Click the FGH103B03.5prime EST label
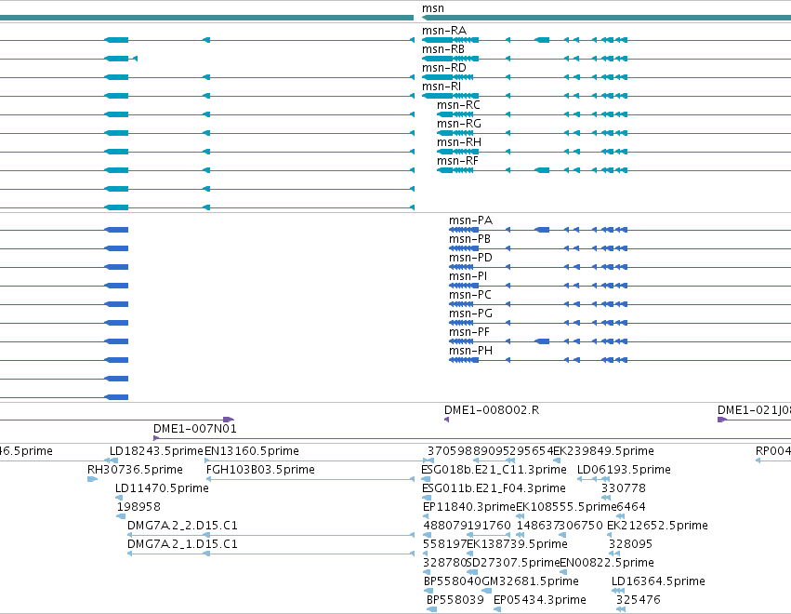Image resolution: width=791 pixels, height=614 pixels. [x=260, y=470]
